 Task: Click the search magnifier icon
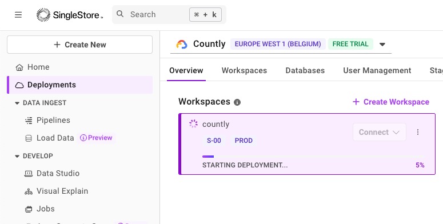pos(120,14)
